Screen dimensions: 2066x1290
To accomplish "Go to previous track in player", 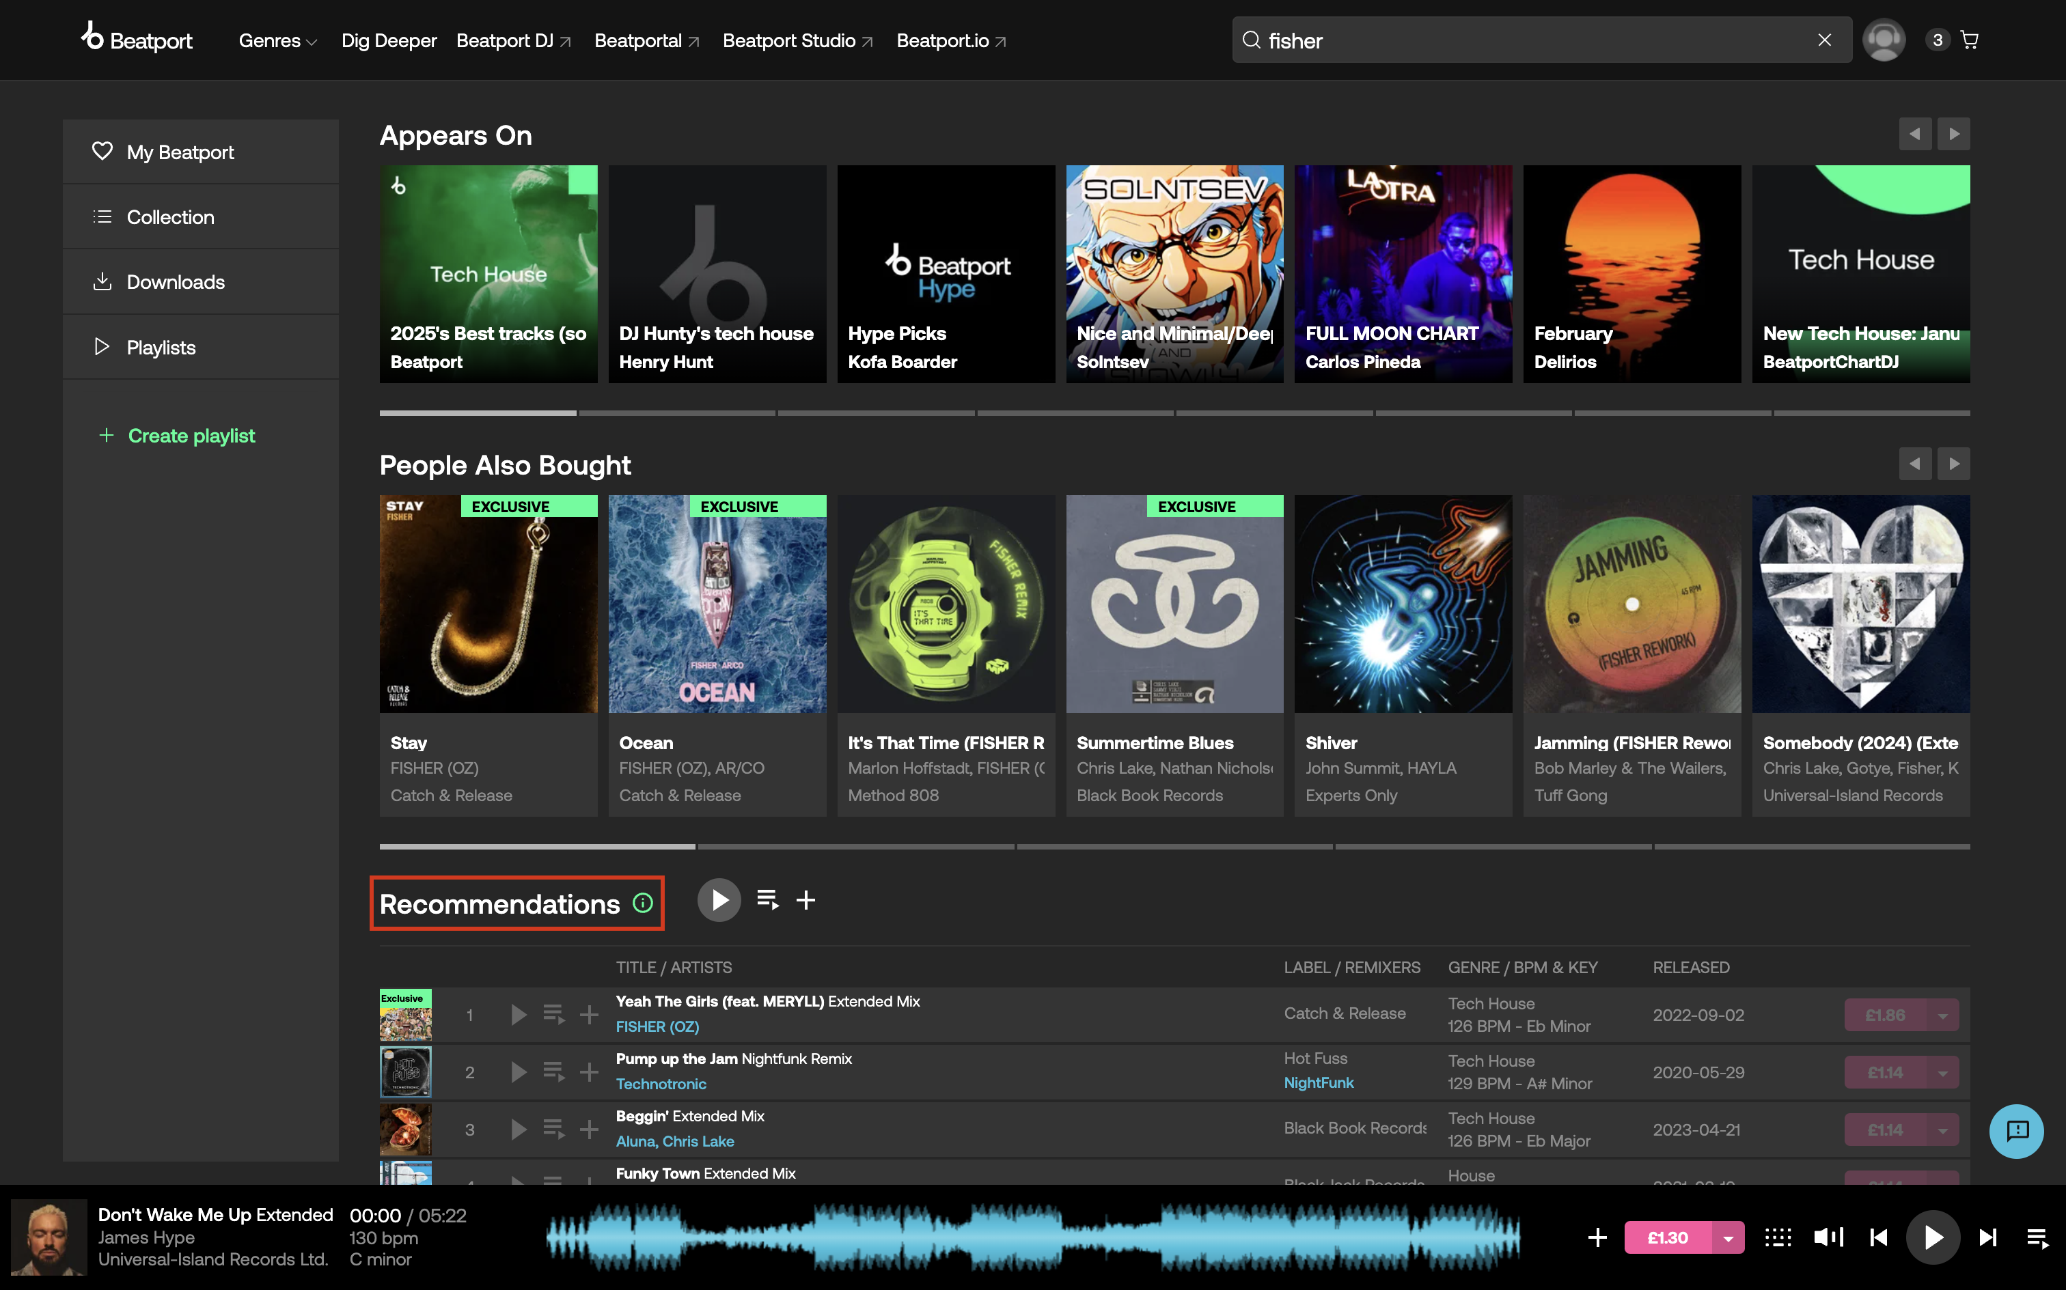I will 1878,1237.
